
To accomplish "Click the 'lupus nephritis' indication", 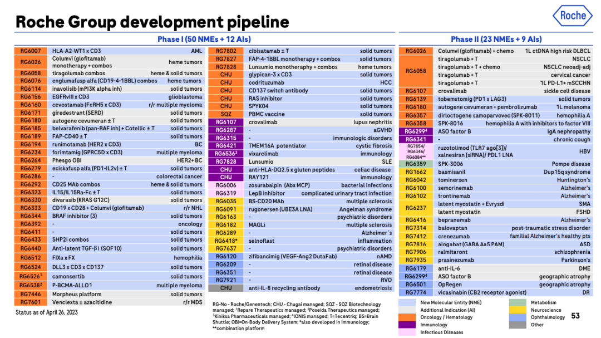I will [x=372, y=122].
